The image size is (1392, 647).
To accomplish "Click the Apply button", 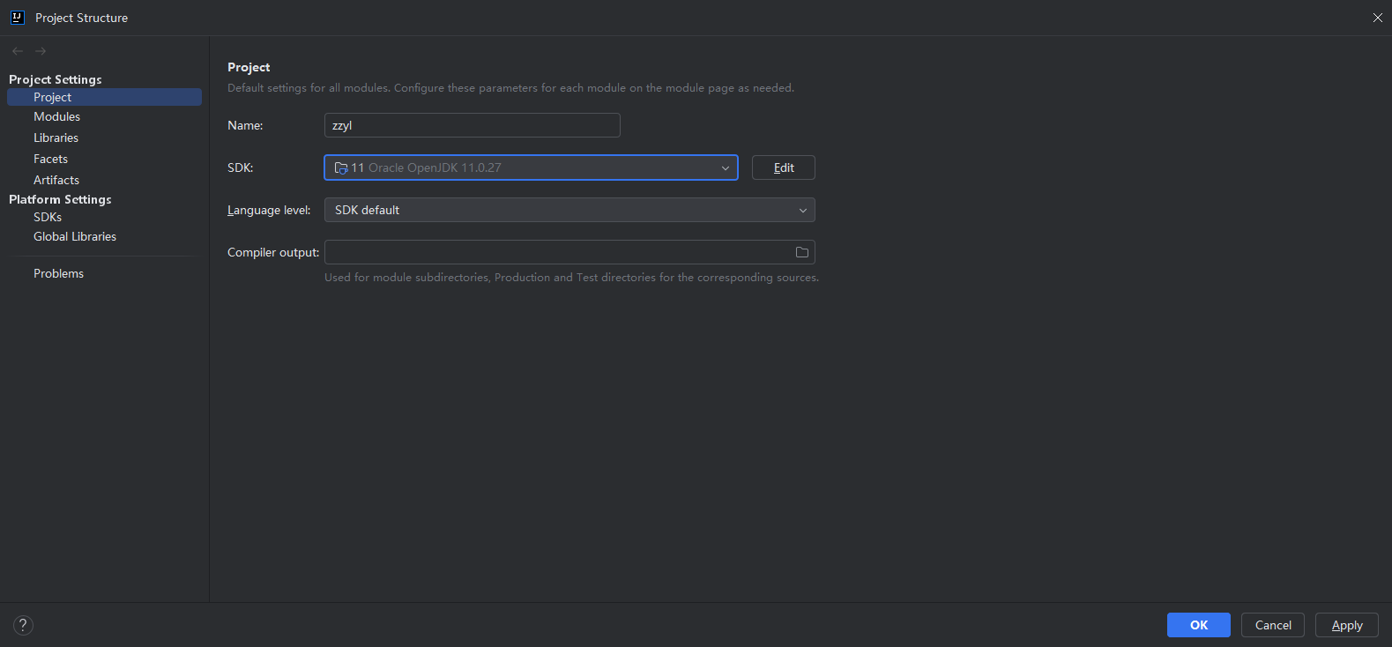I will click(1347, 625).
